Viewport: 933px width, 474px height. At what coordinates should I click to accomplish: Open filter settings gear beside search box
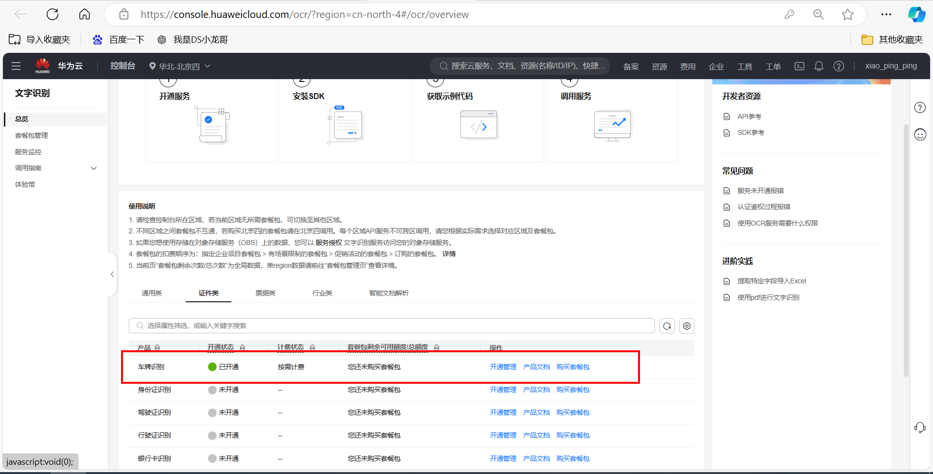[687, 326]
